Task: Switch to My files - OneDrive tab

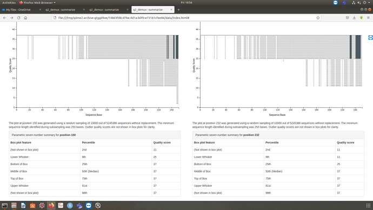Action: click(x=22, y=10)
